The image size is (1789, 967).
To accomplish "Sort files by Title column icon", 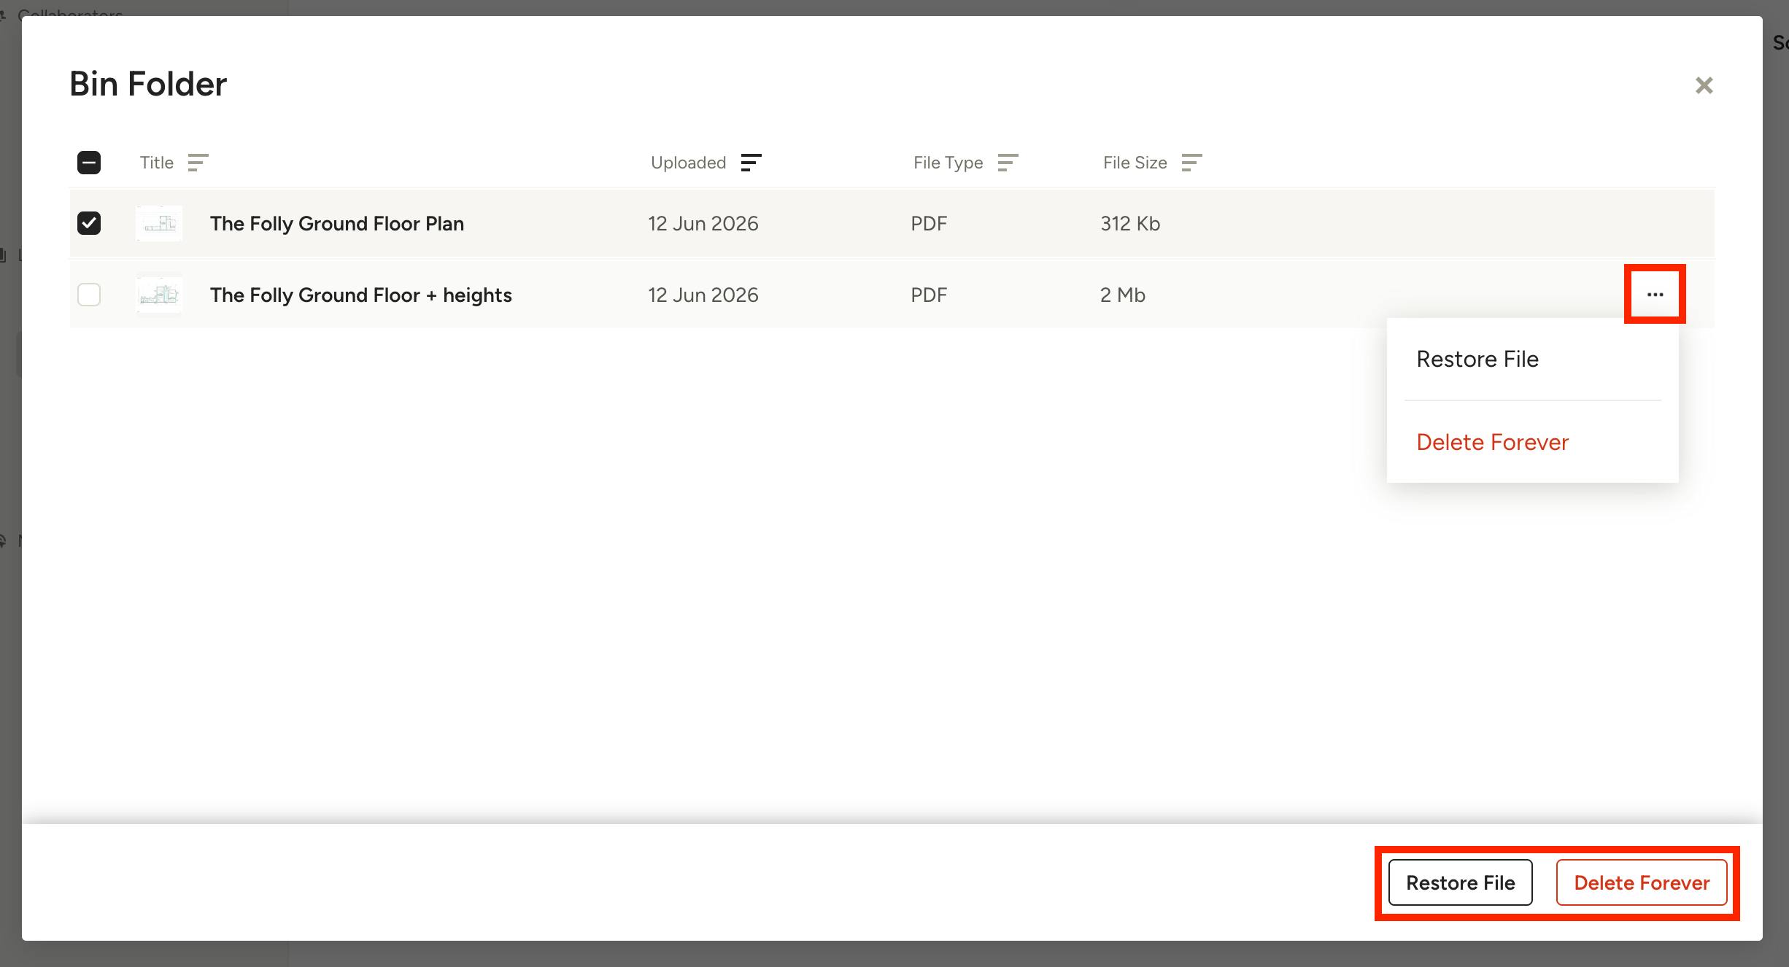I will [198, 163].
